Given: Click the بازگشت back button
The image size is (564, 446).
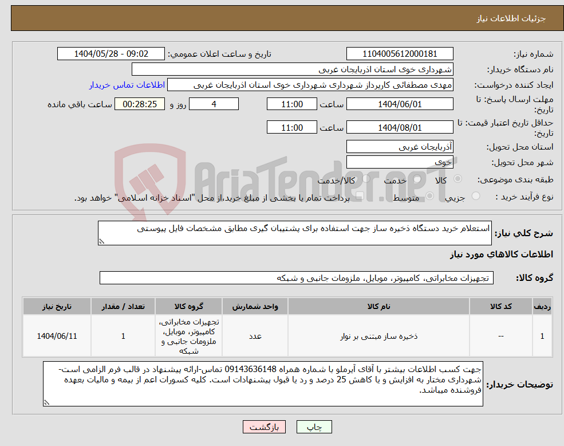Looking at the screenshot, I should [x=263, y=427].
